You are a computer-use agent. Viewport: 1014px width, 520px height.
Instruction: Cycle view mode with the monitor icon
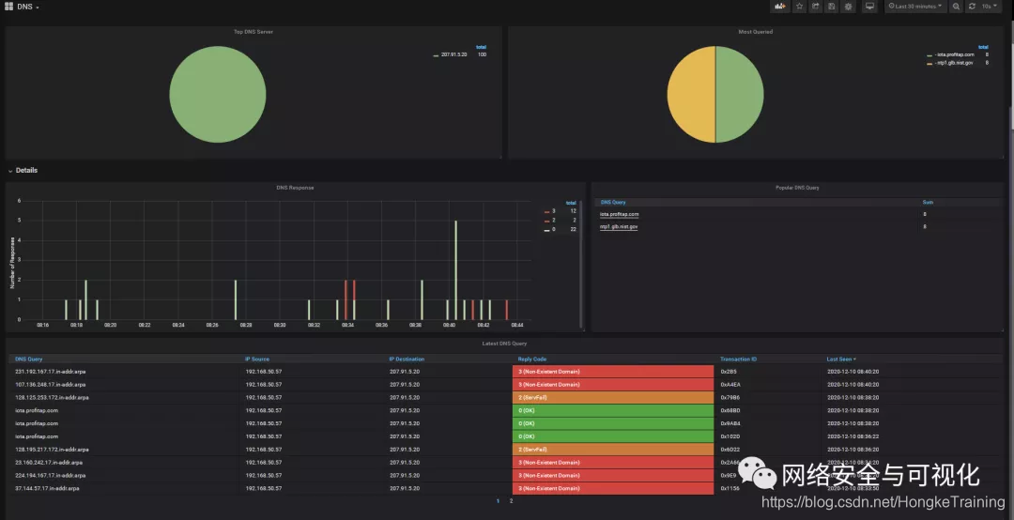(x=869, y=7)
